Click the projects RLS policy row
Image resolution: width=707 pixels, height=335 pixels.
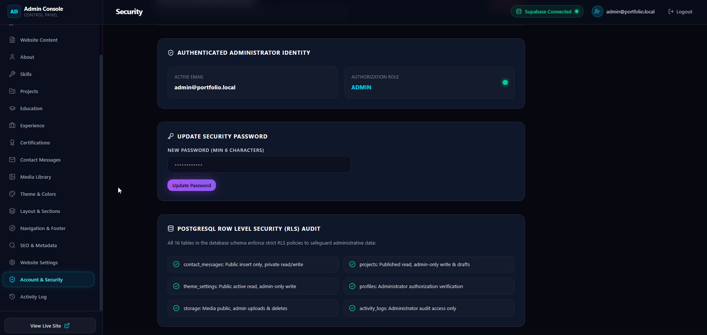pos(429,264)
